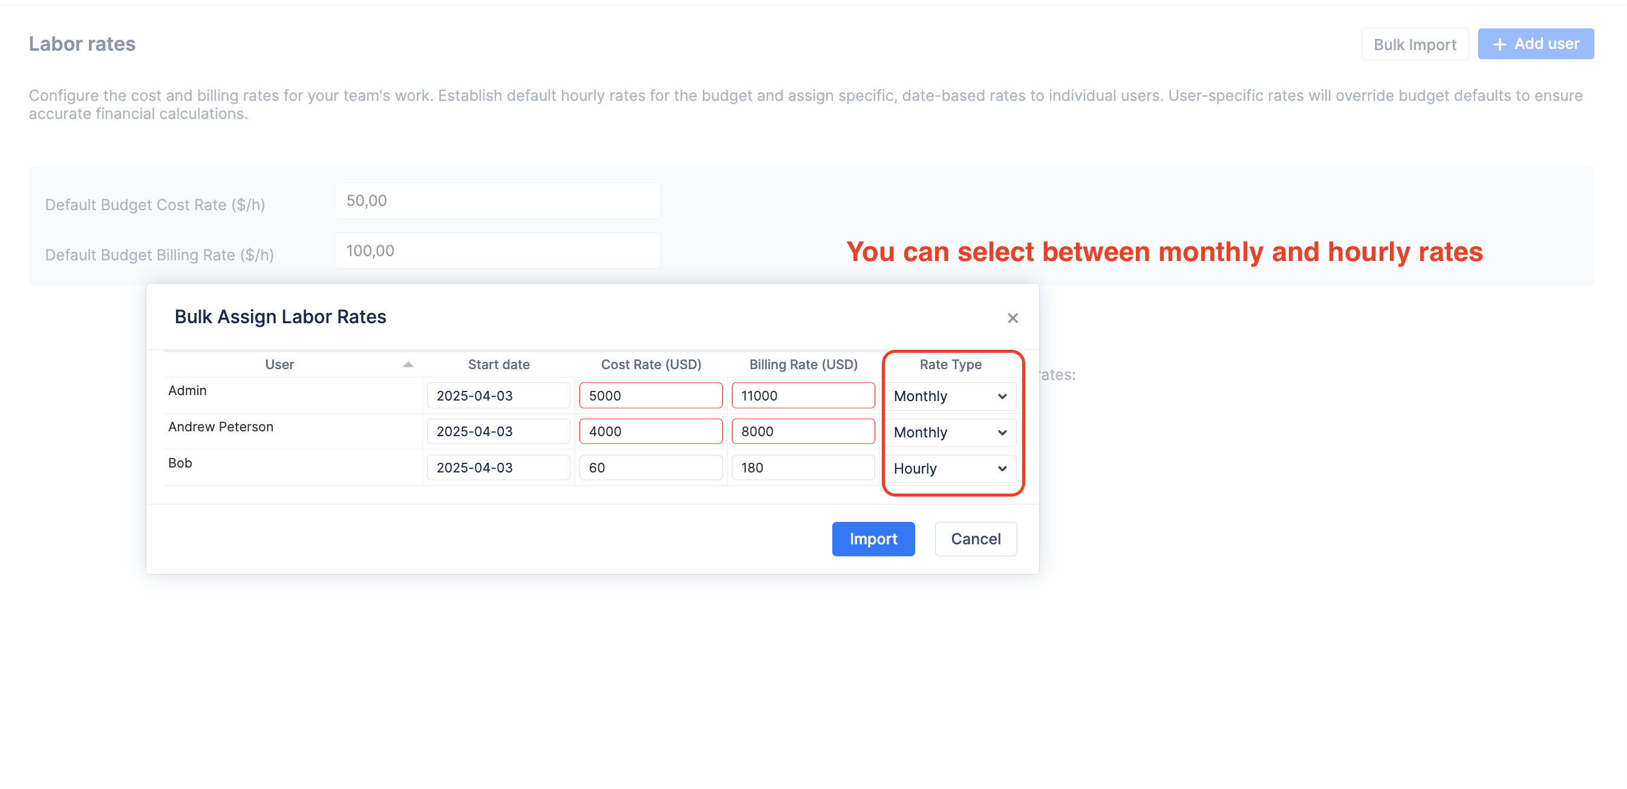Open Andrew Peterson's Rate Type dropdown
The height and width of the screenshot is (789, 1627).
(x=950, y=432)
